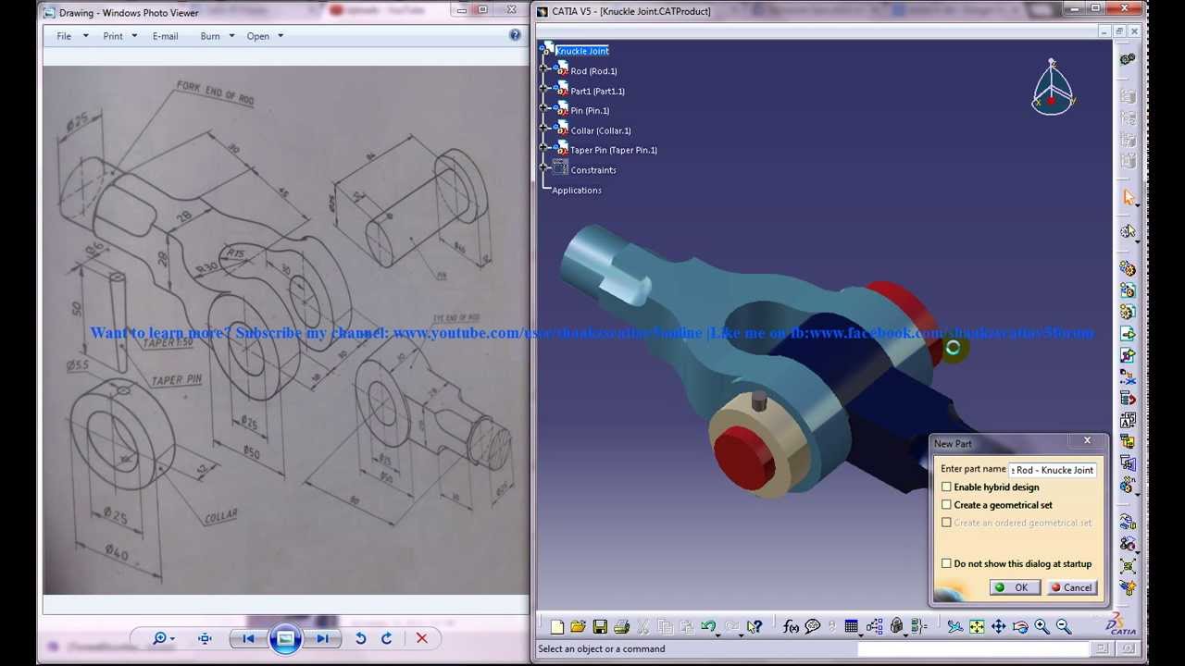Select Applications in the specification tree
Screen dimensions: 1185x666
point(577,191)
